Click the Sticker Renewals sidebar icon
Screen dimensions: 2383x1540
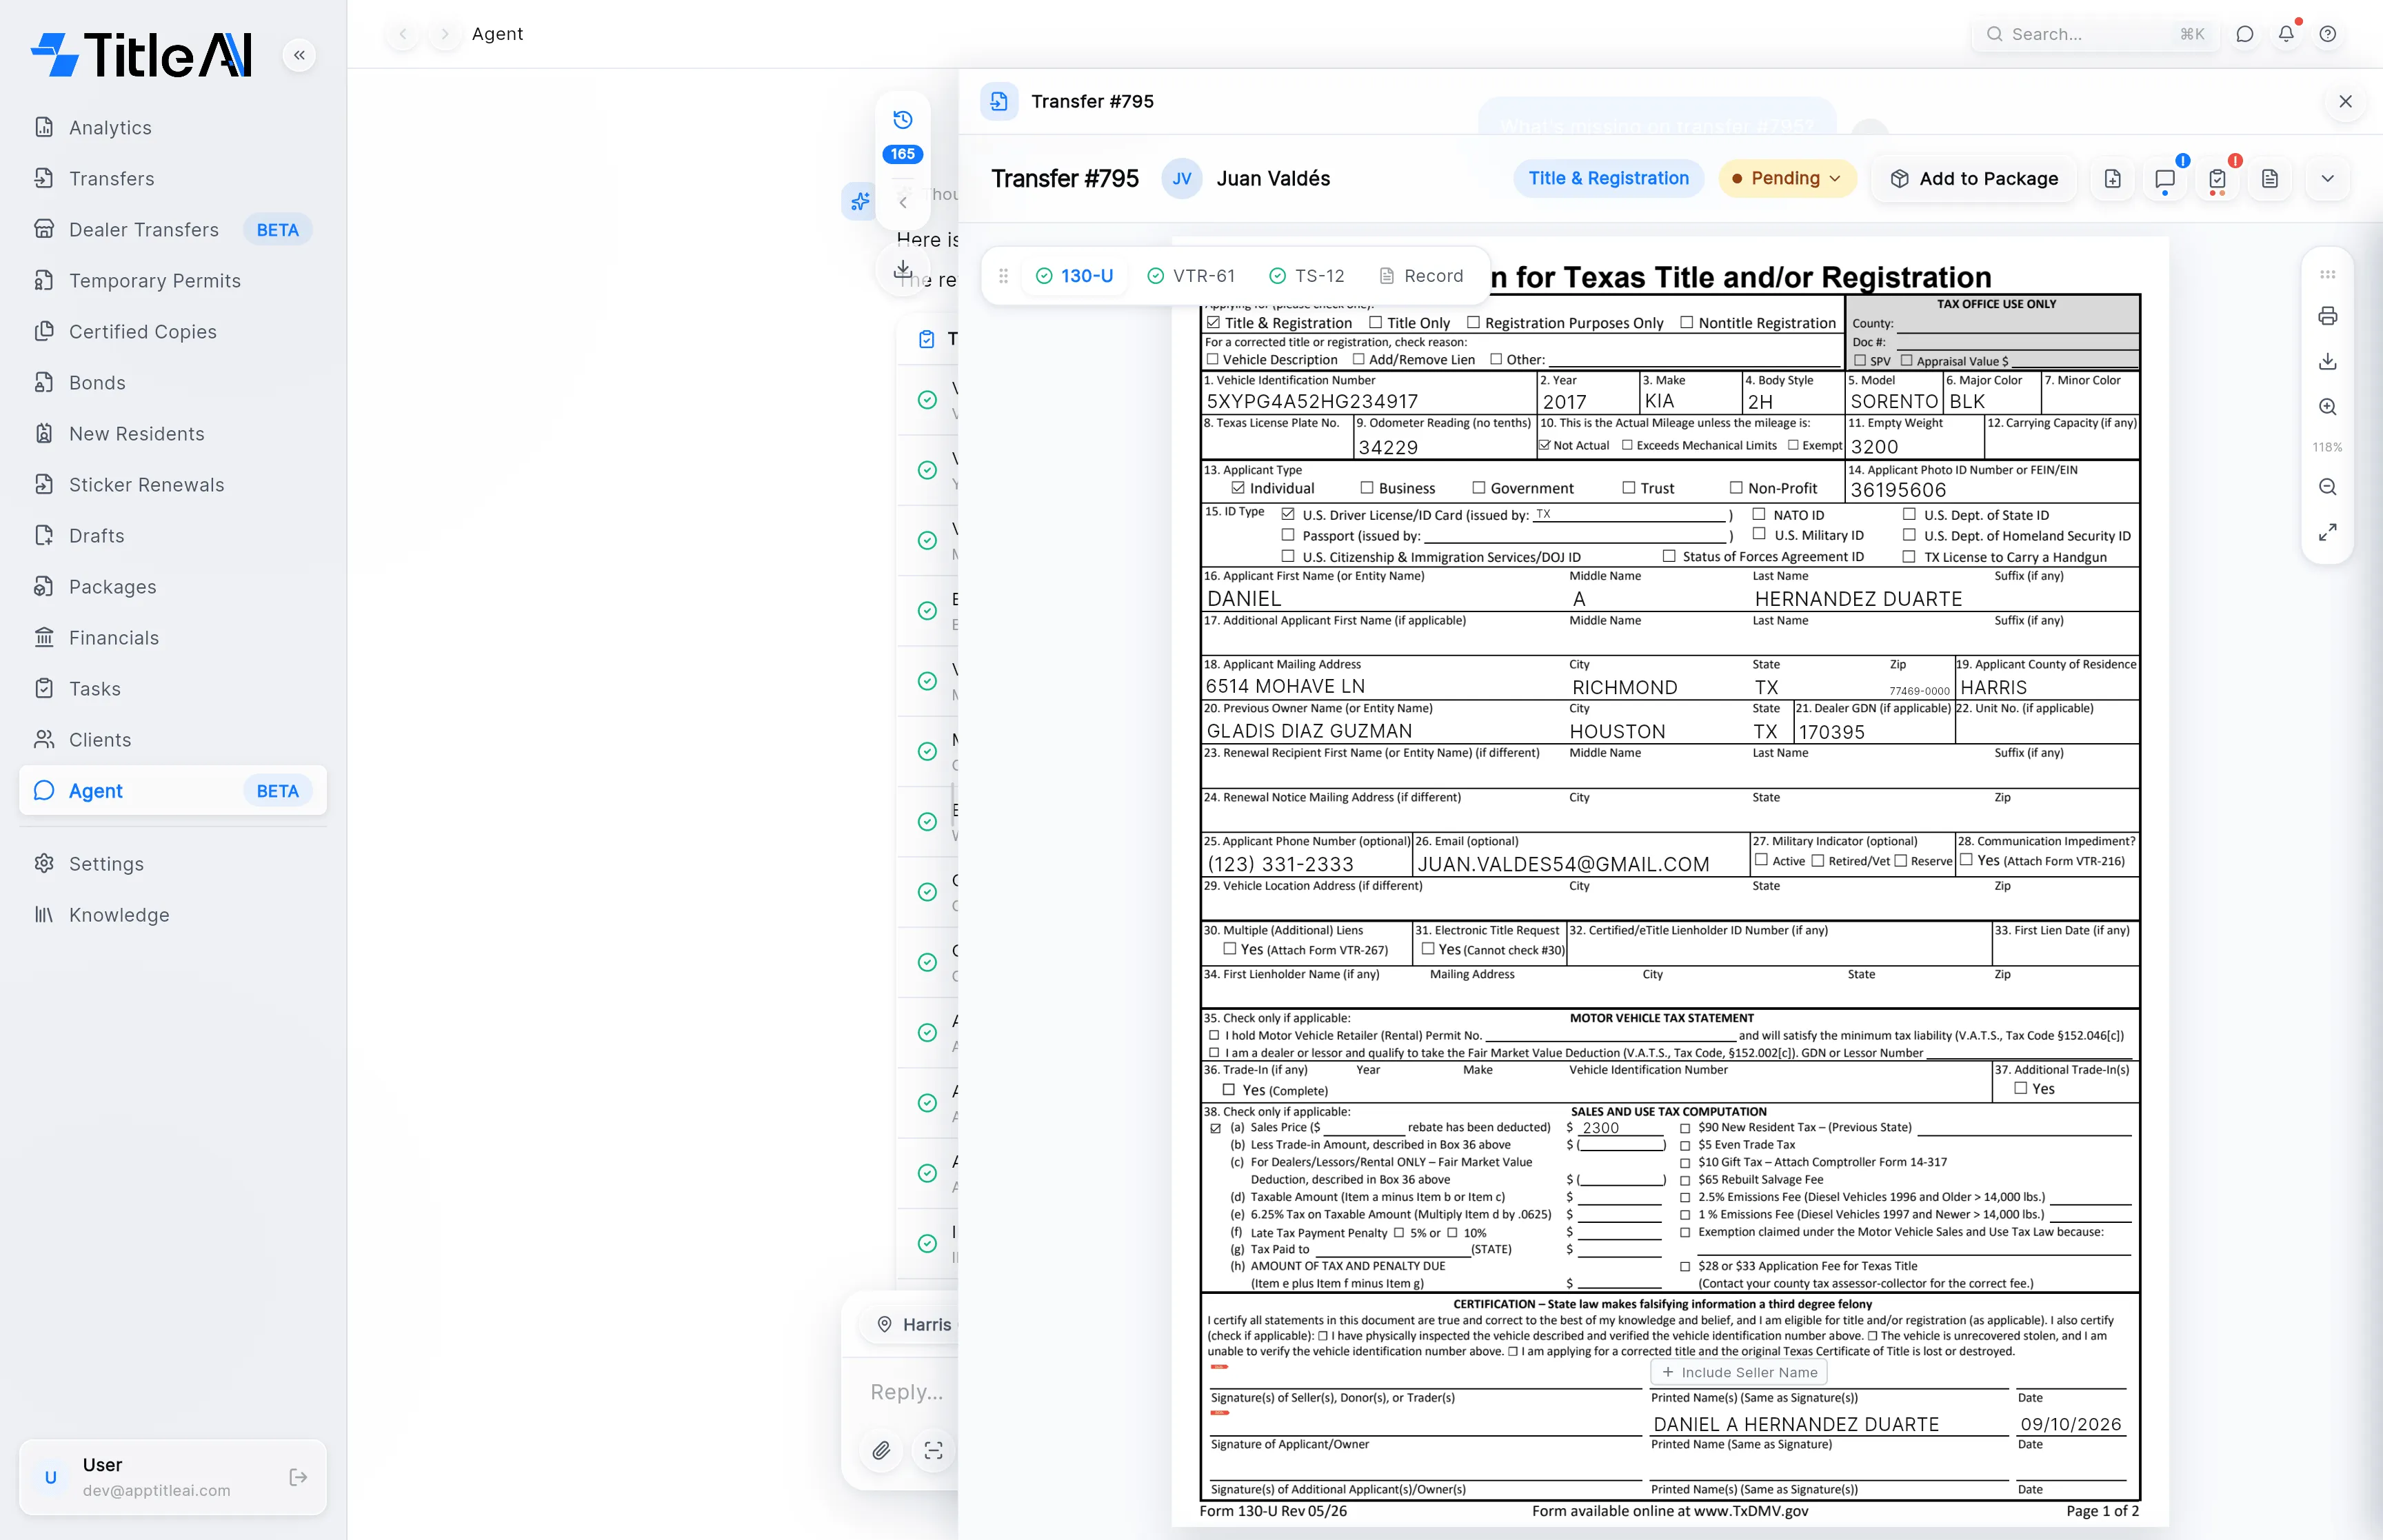point(44,484)
